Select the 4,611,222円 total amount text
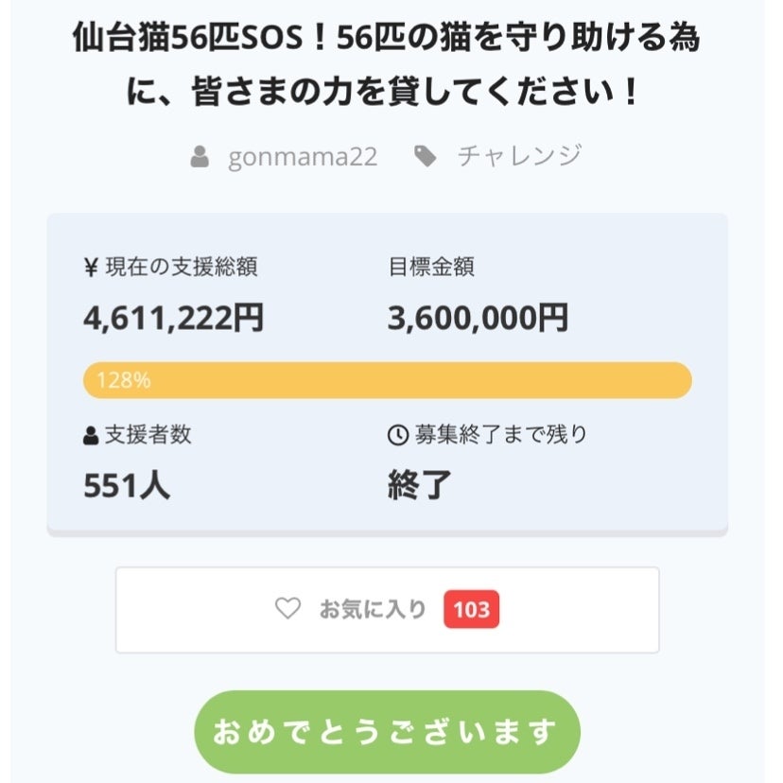 174,319
